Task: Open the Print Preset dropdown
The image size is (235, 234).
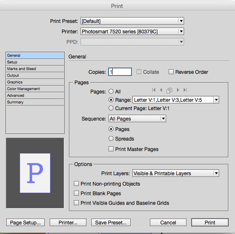Action: coord(132,21)
